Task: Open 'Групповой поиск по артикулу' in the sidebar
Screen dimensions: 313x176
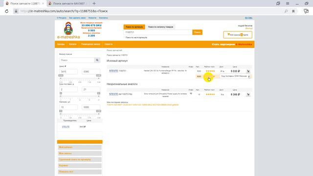Action: [80, 160]
